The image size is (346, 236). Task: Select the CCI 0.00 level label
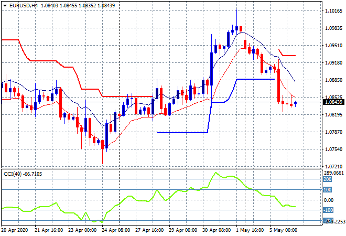[329, 200]
